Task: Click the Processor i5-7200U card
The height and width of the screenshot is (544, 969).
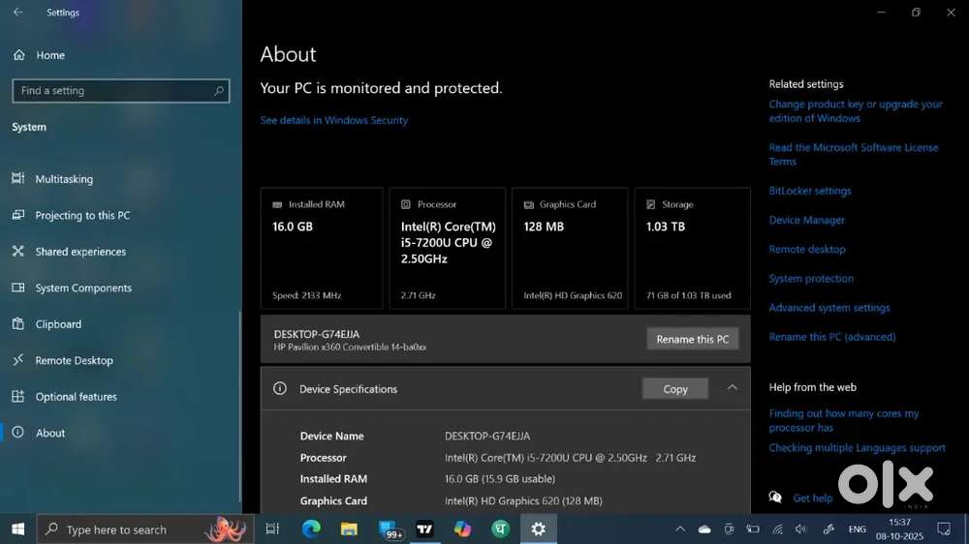Action: click(448, 248)
